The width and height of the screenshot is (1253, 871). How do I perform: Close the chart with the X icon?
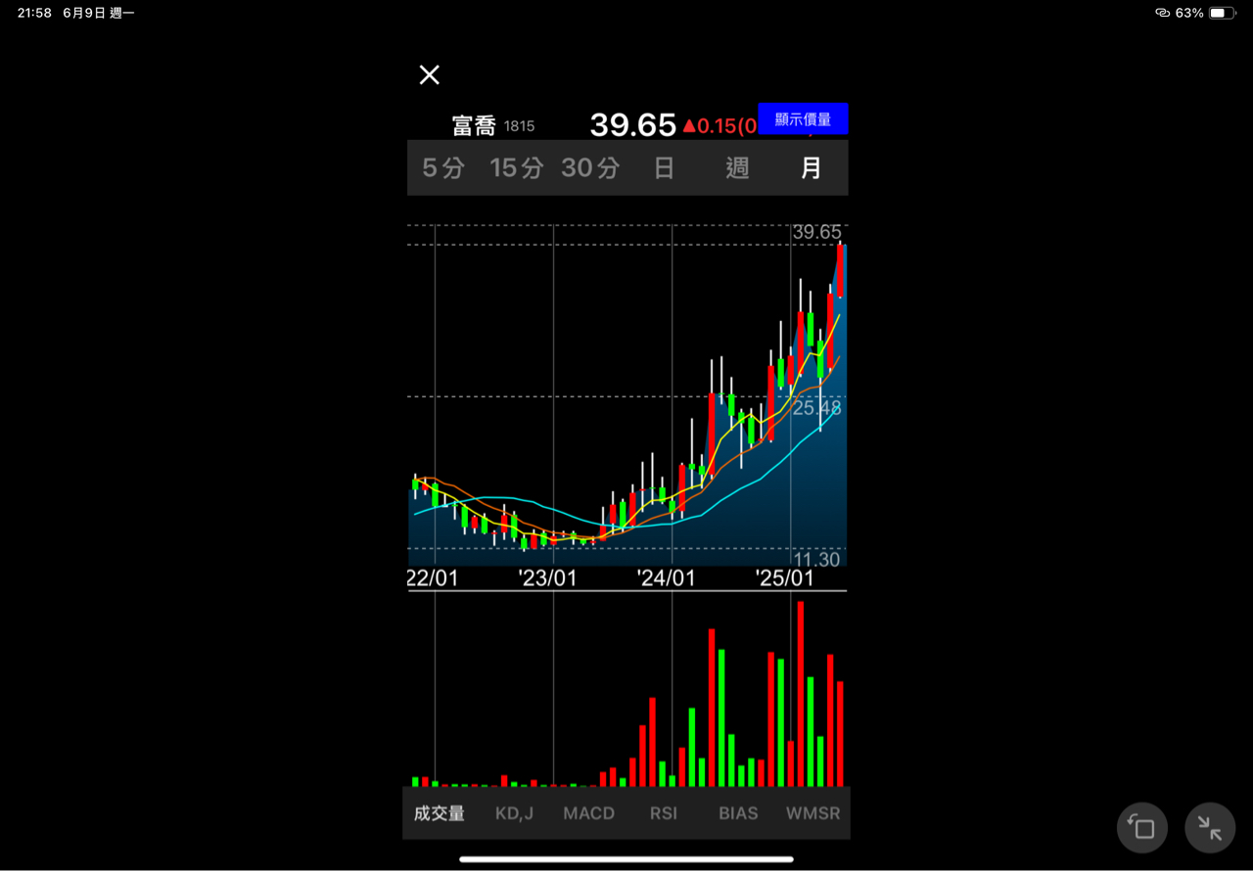[429, 75]
